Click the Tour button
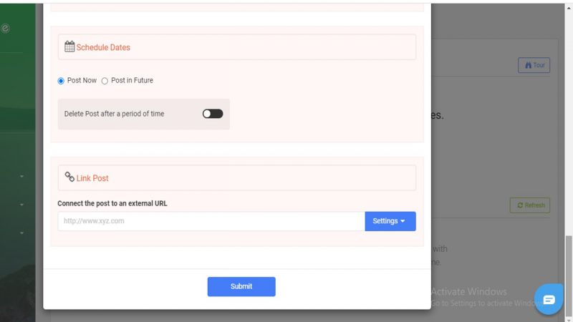The height and width of the screenshot is (322, 573). point(534,65)
